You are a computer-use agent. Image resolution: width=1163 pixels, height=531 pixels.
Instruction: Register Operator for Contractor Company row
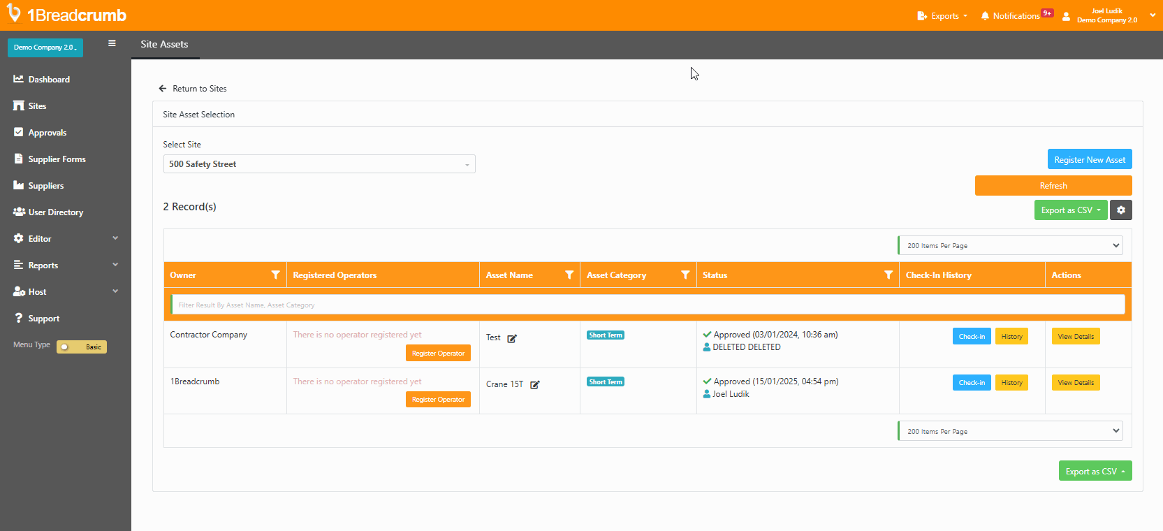point(438,354)
